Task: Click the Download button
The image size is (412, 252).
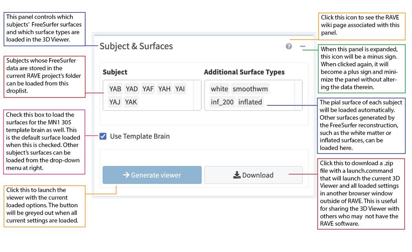Action: [254, 175]
